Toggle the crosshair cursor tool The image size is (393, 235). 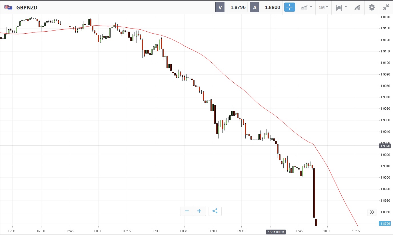pos(289,7)
